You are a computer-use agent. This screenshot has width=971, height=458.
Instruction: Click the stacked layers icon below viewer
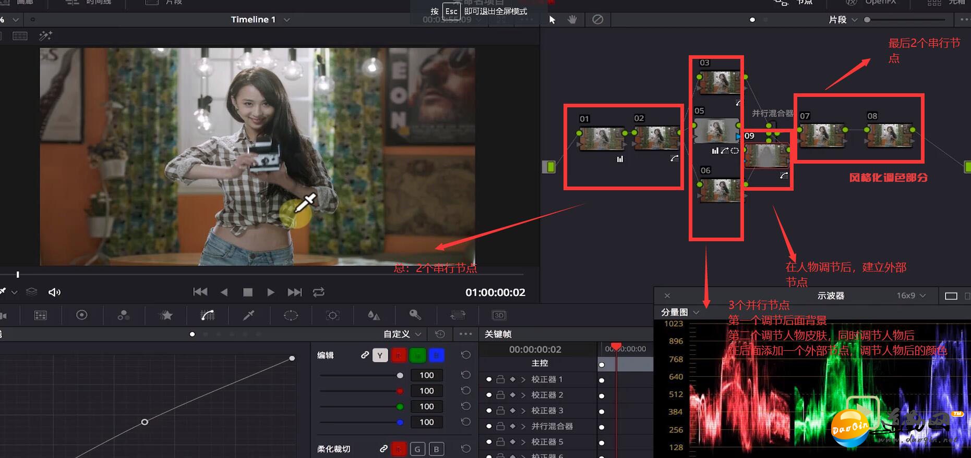pos(31,292)
